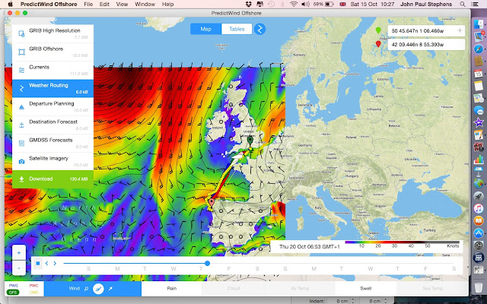This screenshot has height=304, width=487.
Task: Switch to the Map view tab
Action: (205, 29)
